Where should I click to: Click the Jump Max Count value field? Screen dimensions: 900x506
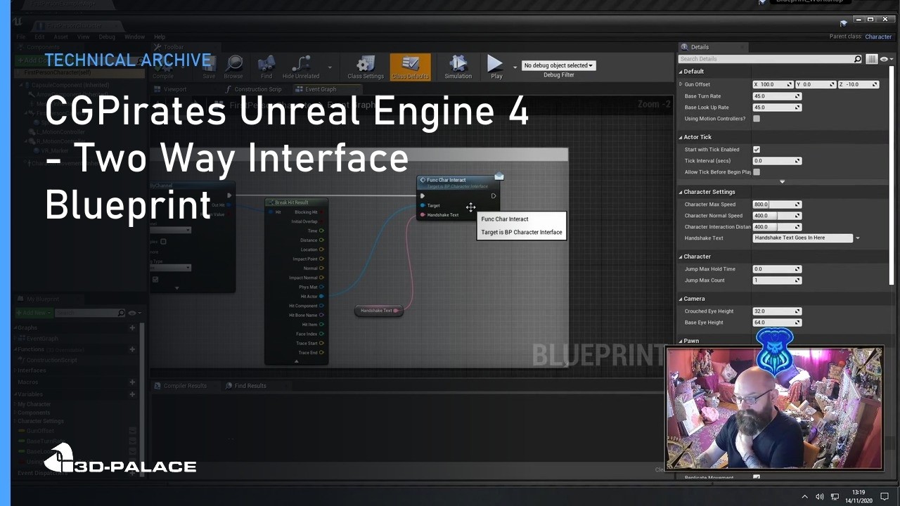pyautogui.click(x=777, y=280)
